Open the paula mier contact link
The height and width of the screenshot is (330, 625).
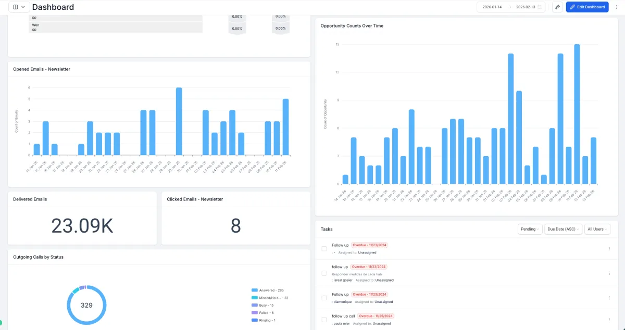click(x=341, y=323)
